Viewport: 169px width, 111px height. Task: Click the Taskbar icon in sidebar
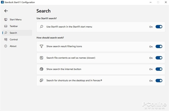[6, 26]
